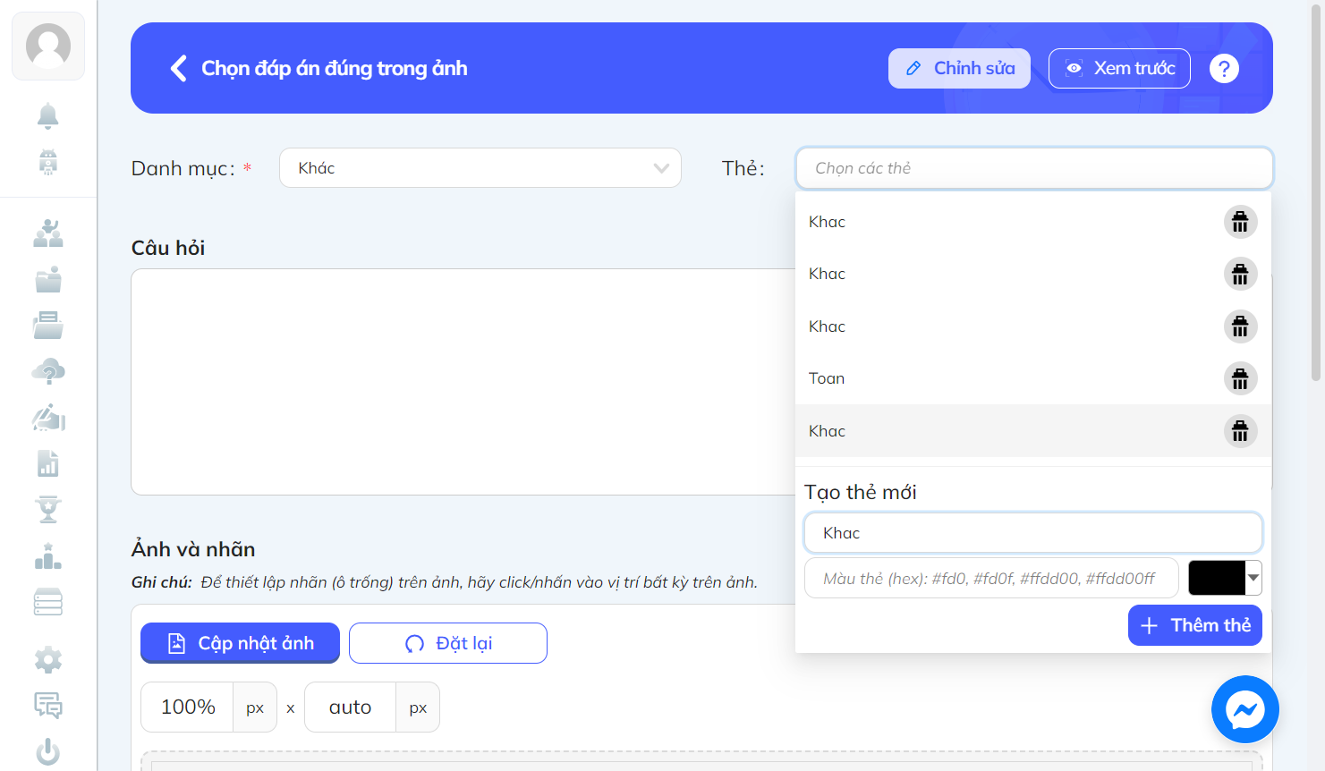Click the px unit beside 100%
The height and width of the screenshot is (771, 1325).
255,707
